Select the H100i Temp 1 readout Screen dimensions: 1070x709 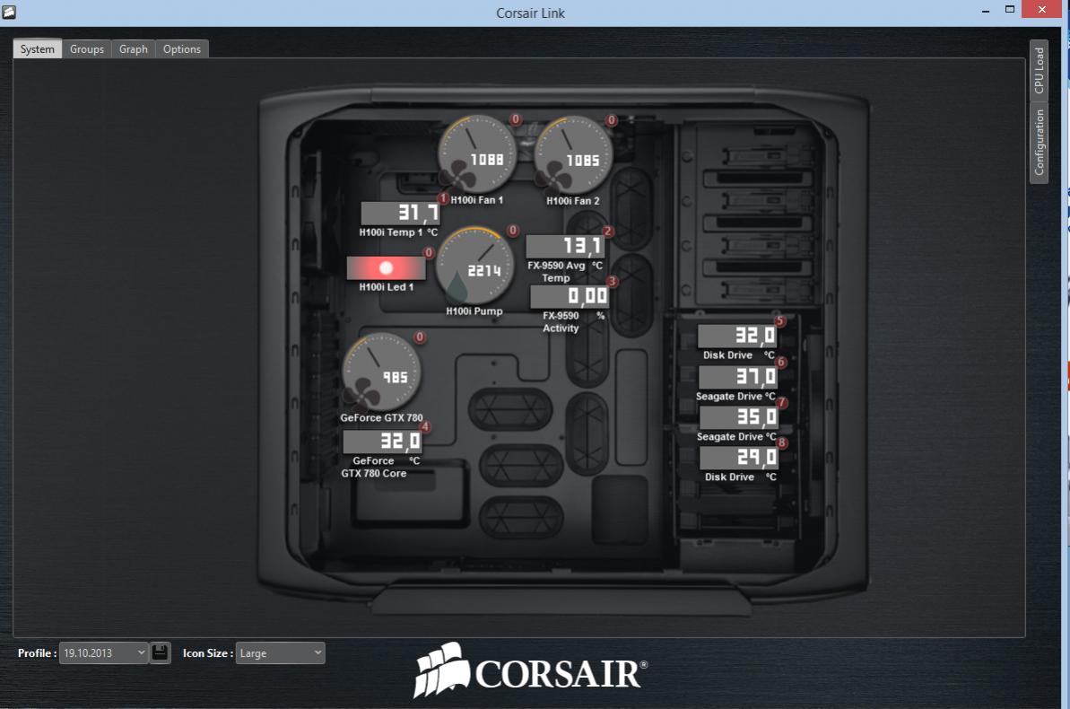(400, 213)
